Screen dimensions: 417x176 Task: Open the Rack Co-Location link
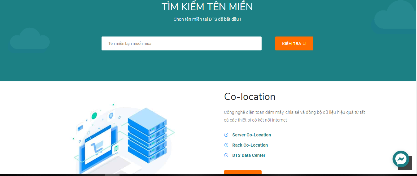(250, 145)
